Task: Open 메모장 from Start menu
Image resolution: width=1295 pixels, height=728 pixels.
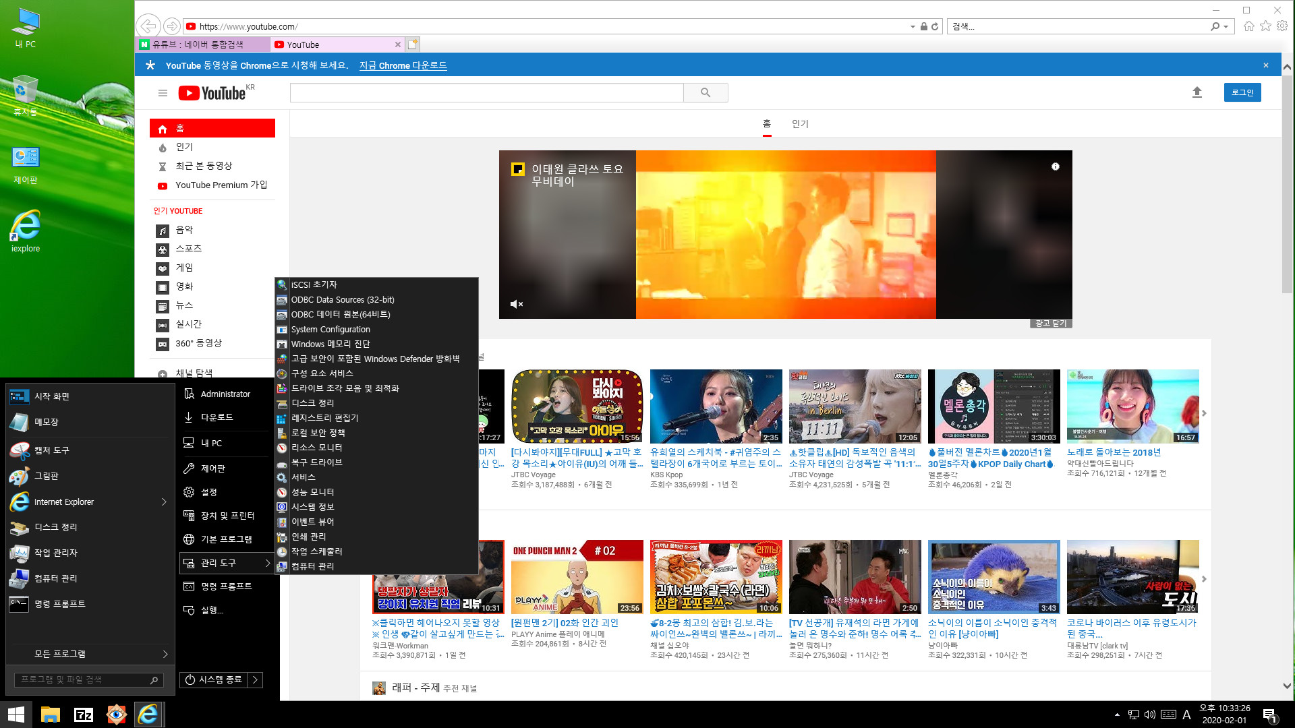Action: point(90,422)
